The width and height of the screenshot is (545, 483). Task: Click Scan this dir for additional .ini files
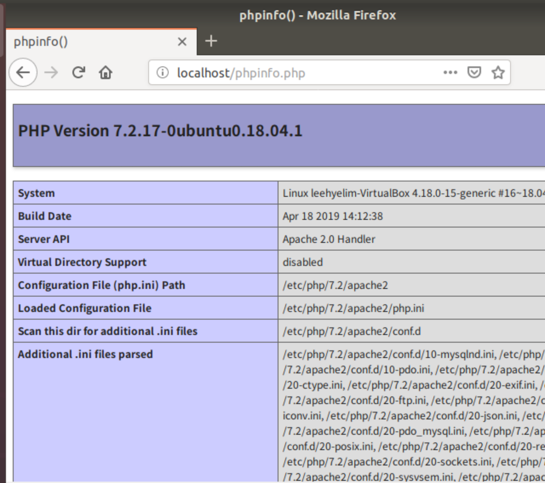[108, 331]
